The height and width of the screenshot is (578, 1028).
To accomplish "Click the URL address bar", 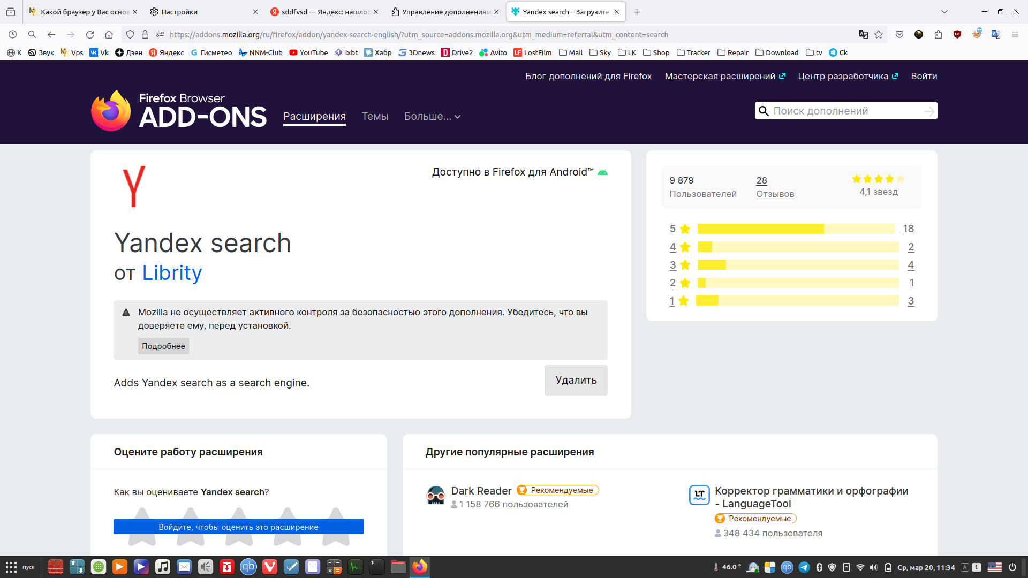I will tap(503, 34).
